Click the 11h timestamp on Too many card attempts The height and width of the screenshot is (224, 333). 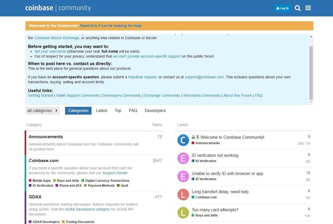click(307, 216)
